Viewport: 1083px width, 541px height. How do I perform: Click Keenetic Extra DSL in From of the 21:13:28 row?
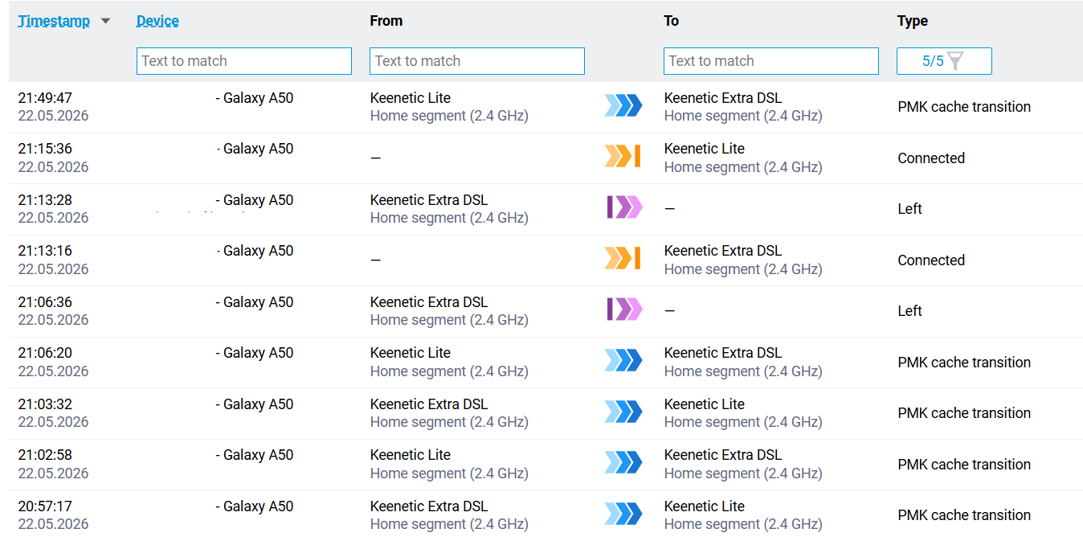(x=429, y=200)
